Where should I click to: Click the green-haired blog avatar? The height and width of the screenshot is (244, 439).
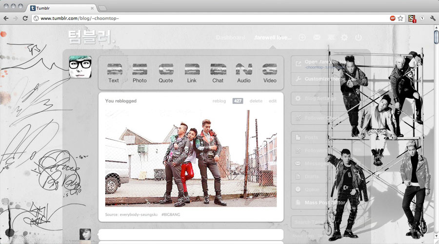click(80, 67)
